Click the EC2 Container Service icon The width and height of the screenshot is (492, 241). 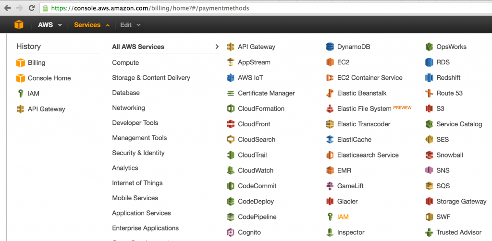click(x=330, y=78)
